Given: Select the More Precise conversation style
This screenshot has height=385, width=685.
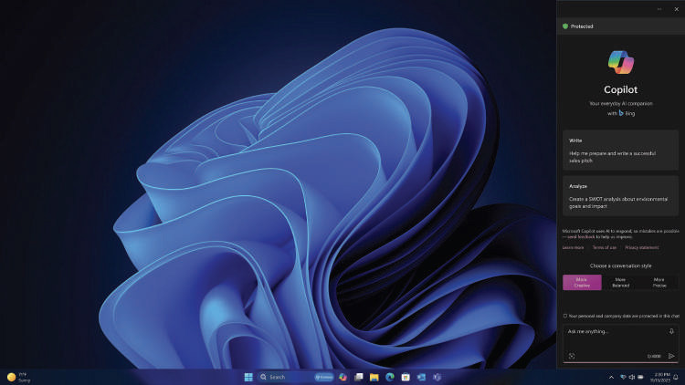Looking at the screenshot, I should coord(659,283).
